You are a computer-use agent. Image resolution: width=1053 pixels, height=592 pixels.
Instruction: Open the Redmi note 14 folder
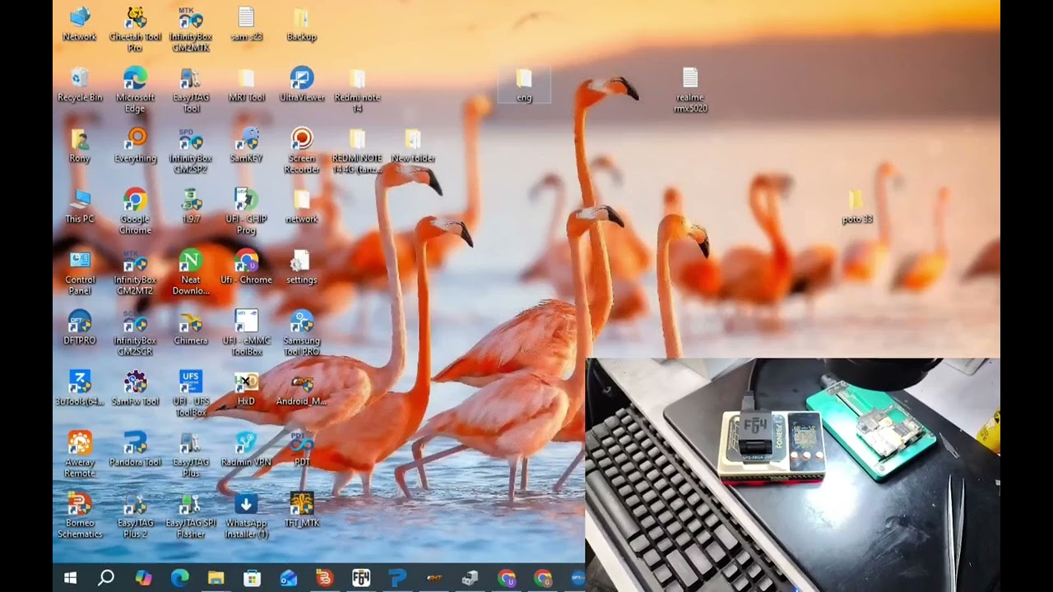(x=357, y=90)
